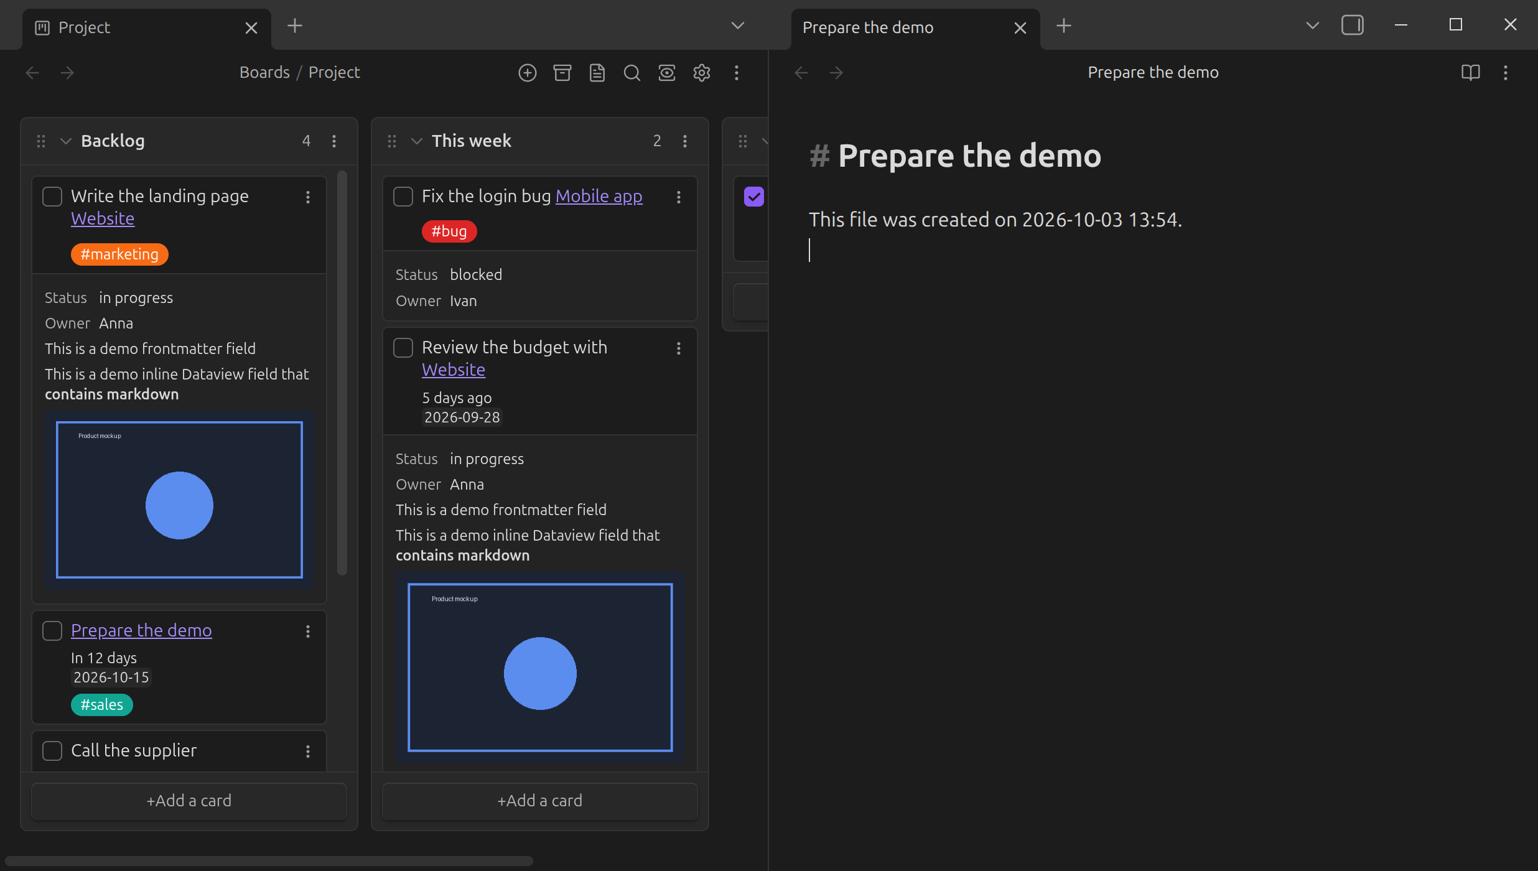Open new tab in right pane
Viewport: 1538px width, 871px height.
[1064, 26]
